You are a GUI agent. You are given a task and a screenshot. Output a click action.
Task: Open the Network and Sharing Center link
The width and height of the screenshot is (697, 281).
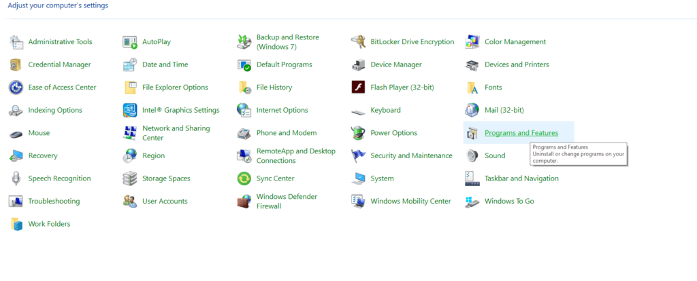tap(176, 133)
